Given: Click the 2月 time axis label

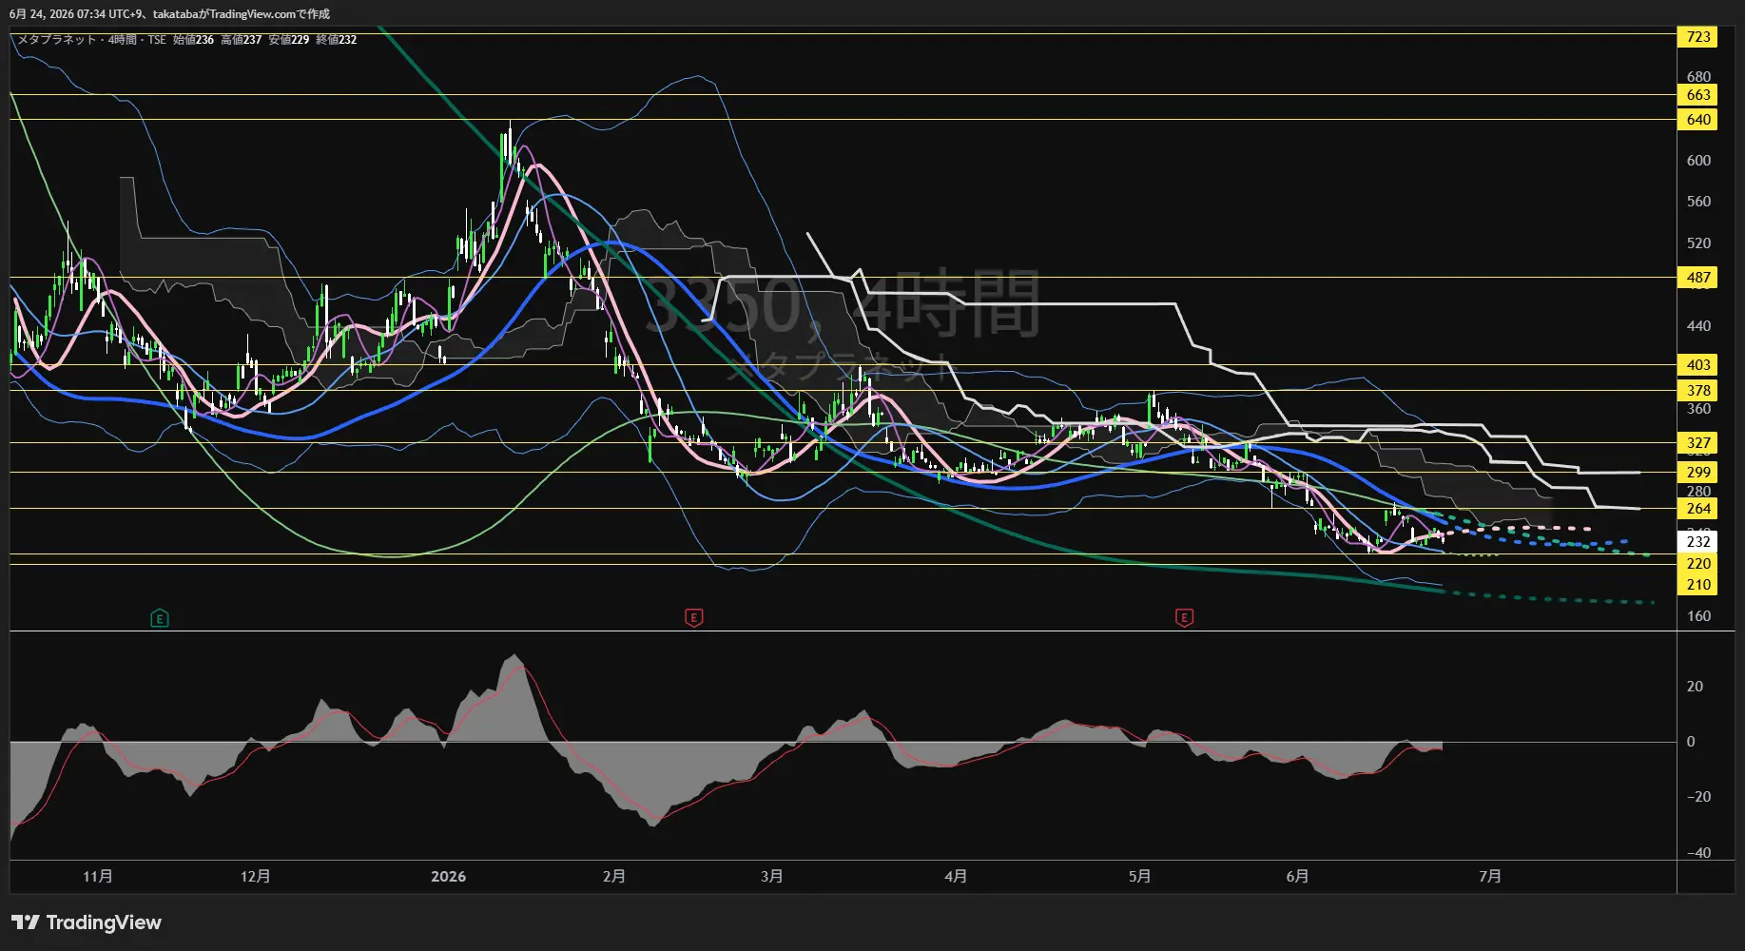Looking at the screenshot, I should point(614,877).
